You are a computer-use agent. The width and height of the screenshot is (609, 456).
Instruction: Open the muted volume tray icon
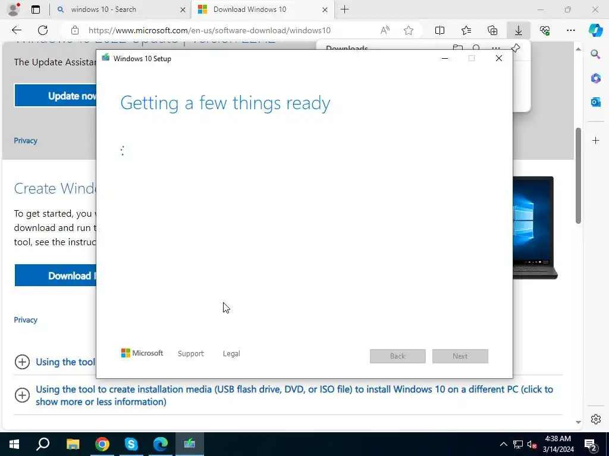pos(532,444)
